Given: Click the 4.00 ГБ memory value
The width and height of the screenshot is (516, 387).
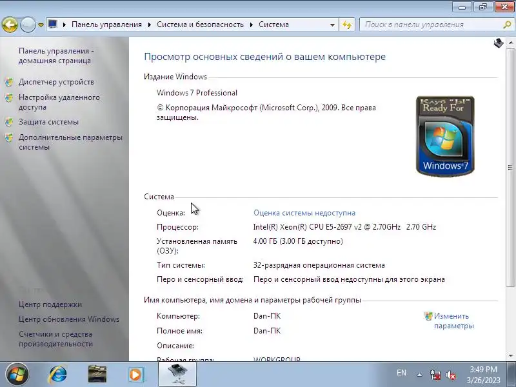Looking at the screenshot, I should (x=298, y=241).
